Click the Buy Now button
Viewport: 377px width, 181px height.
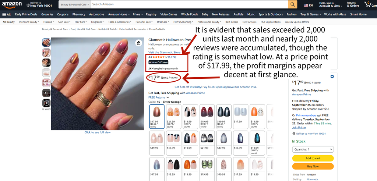(x=313, y=166)
